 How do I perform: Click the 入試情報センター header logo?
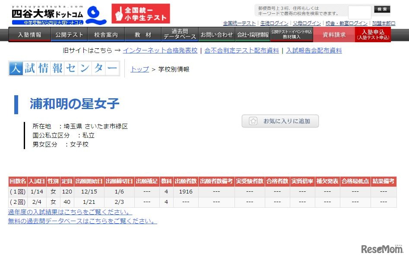[x=63, y=69]
